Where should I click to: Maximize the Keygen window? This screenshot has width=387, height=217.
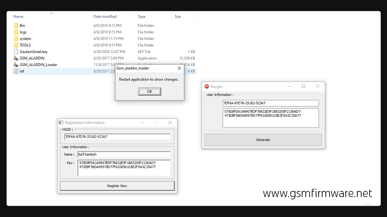point(303,86)
